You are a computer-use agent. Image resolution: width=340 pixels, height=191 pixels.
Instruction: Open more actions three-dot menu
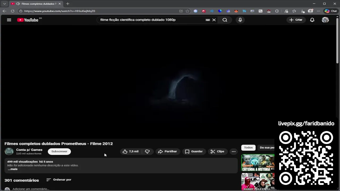point(234,151)
